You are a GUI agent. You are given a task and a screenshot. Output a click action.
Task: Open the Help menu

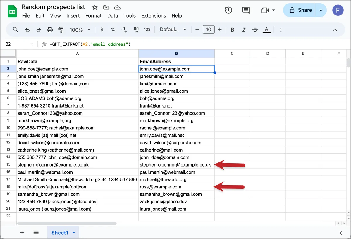177,16
